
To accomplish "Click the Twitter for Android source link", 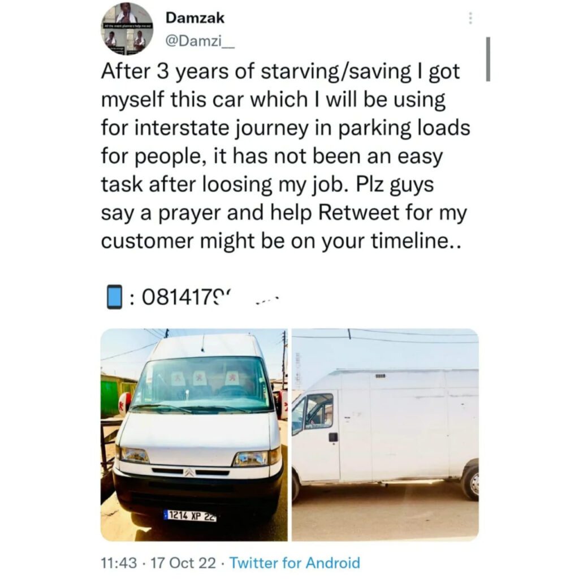I will click(x=295, y=563).
